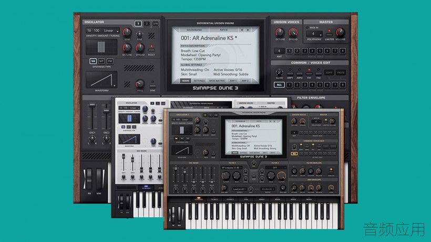
Task: Switch to the SETTINGS tab on back display
Action: 199,81
